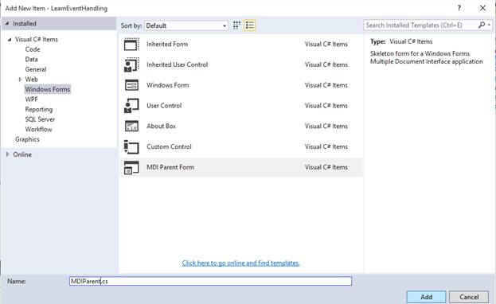Switch to medium icons grid view

pyautogui.click(x=236, y=25)
